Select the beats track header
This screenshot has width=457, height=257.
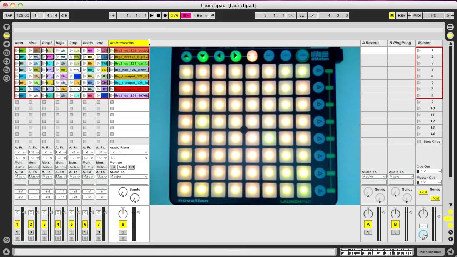coord(88,43)
